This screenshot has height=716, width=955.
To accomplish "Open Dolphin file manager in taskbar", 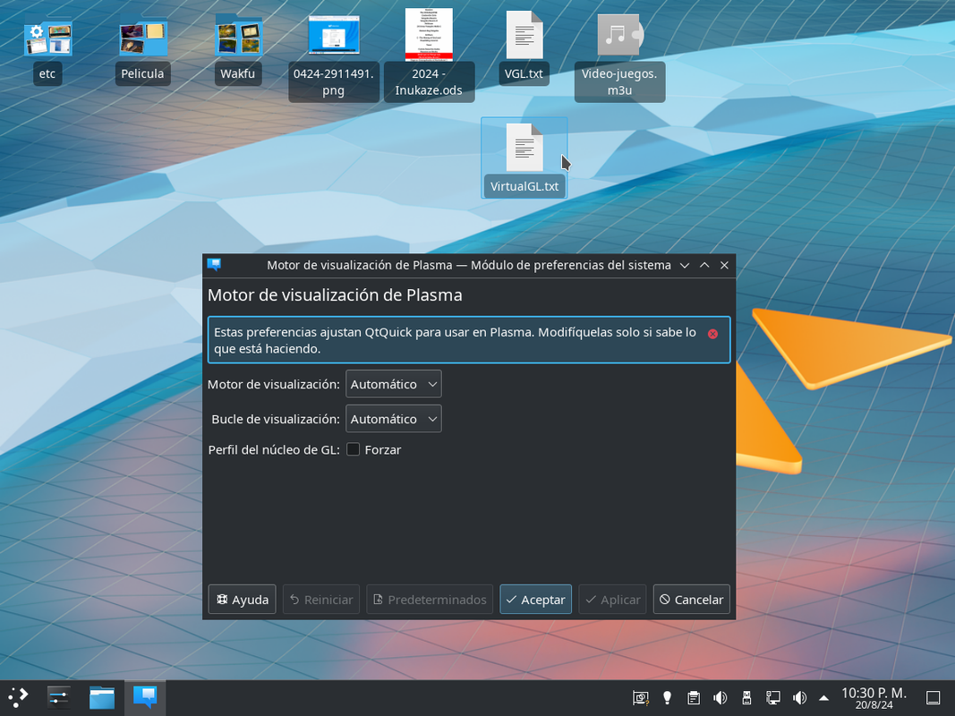I will 102,697.
